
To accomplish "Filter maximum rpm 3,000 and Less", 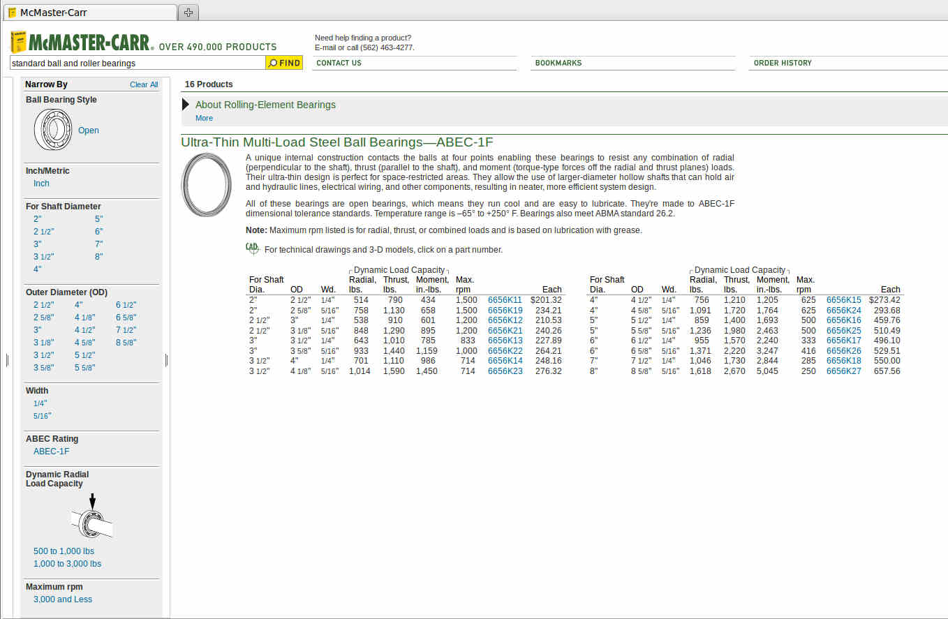I will click(63, 599).
